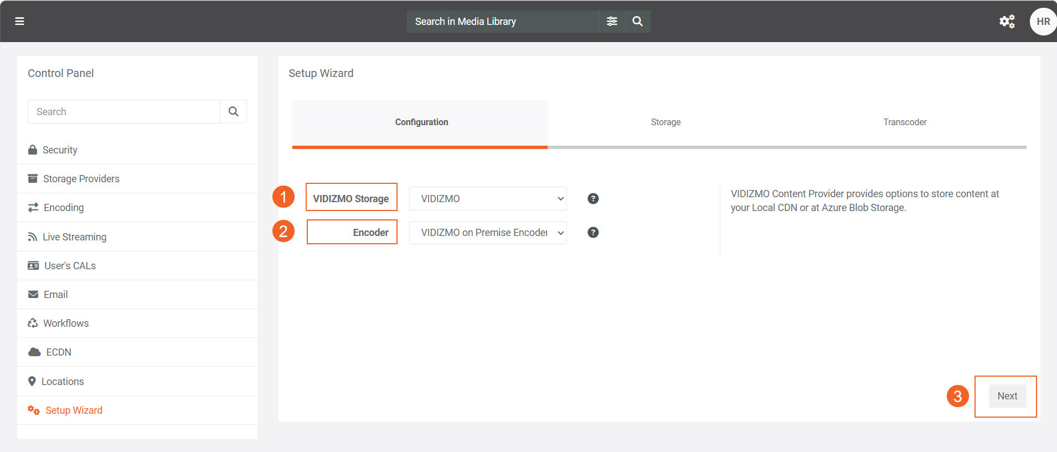Open Storage Providers settings
1057x452 pixels.
tap(81, 179)
